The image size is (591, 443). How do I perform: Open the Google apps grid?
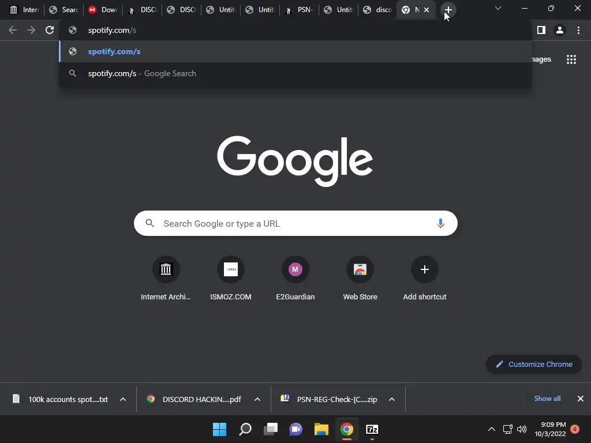(571, 59)
